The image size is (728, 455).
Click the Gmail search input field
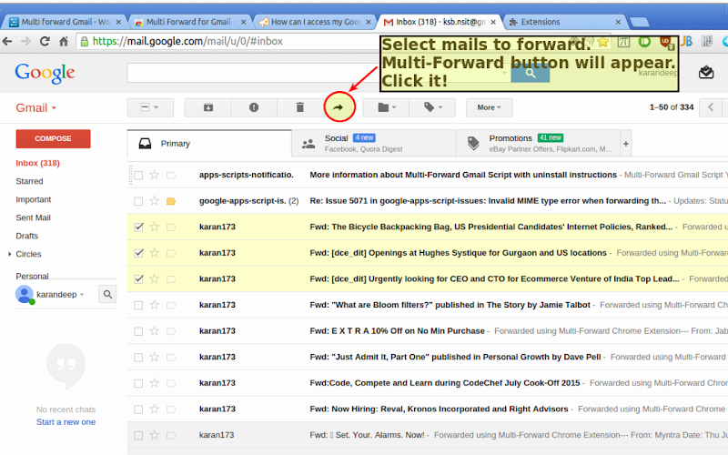318,73
